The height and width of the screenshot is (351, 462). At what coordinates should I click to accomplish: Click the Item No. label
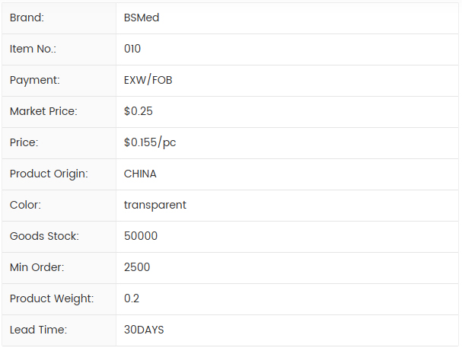33,49
